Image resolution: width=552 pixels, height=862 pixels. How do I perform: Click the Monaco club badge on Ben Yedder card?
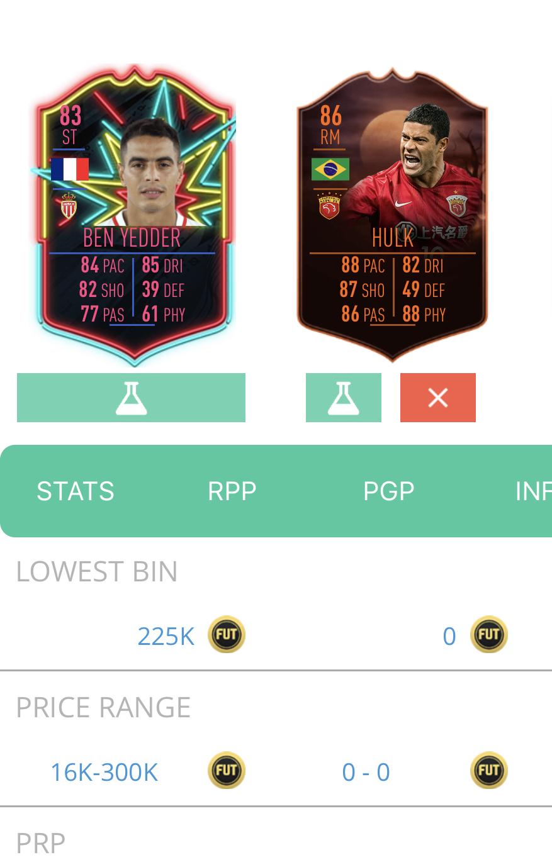point(69,206)
